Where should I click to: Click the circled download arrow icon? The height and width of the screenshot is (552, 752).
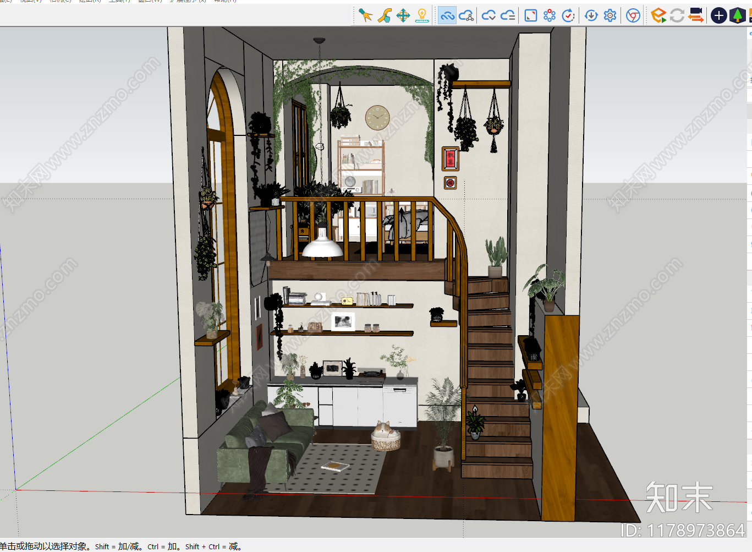tap(591, 15)
